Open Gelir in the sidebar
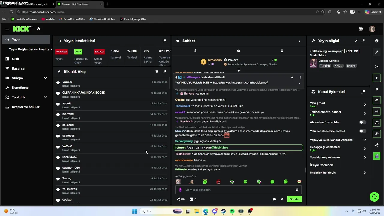The image size is (384, 216). (26, 59)
